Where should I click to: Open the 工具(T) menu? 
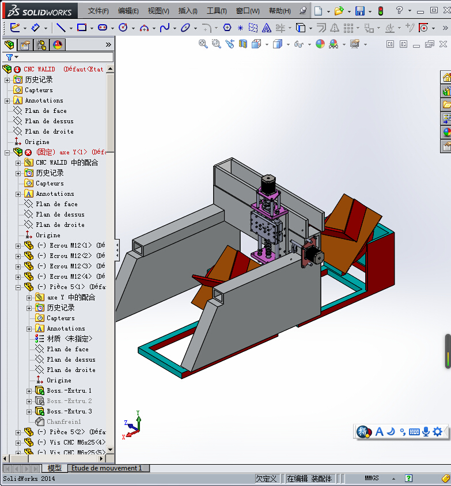217,11
